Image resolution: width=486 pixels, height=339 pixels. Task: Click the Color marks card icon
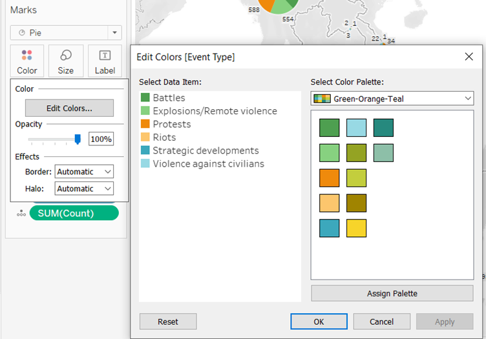tap(27, 61)
